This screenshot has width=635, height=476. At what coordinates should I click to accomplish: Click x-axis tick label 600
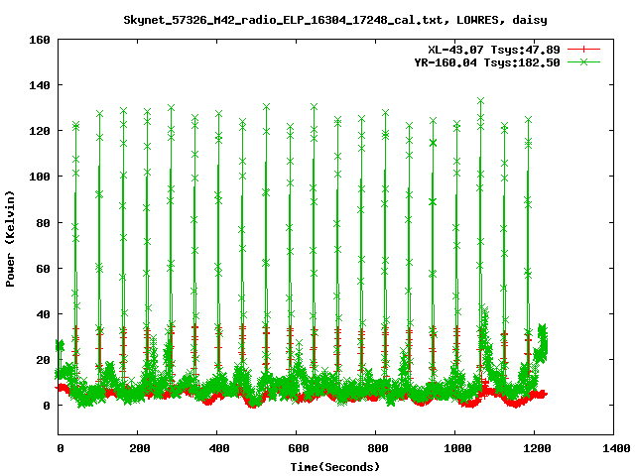299,448
